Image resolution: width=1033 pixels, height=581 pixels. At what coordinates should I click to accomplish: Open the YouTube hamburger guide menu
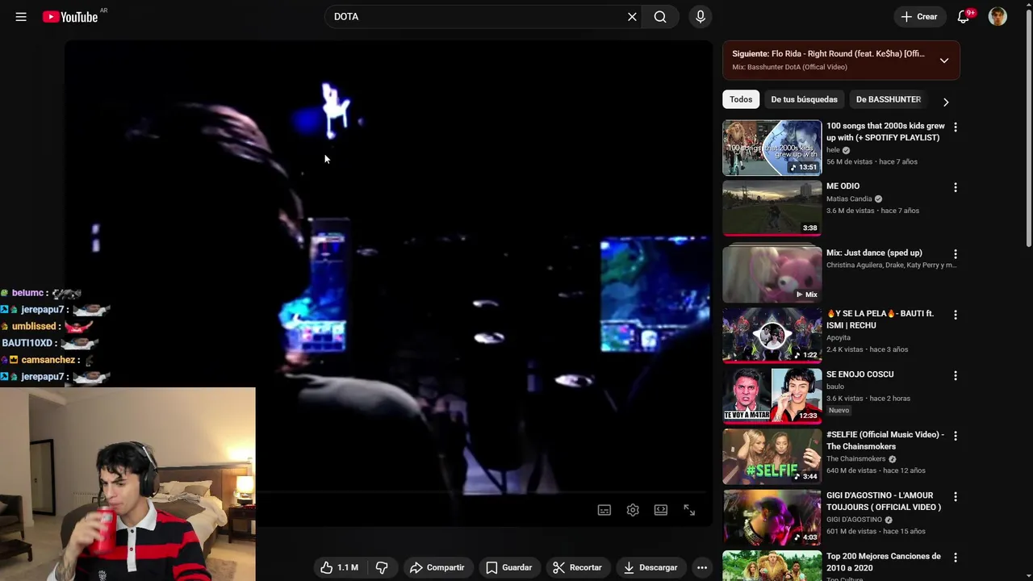click(21, 16)
